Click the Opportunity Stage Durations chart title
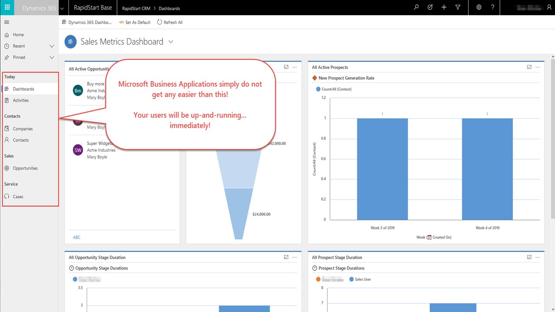The width and height of the screenshot is (555, 312). point(102,268)
